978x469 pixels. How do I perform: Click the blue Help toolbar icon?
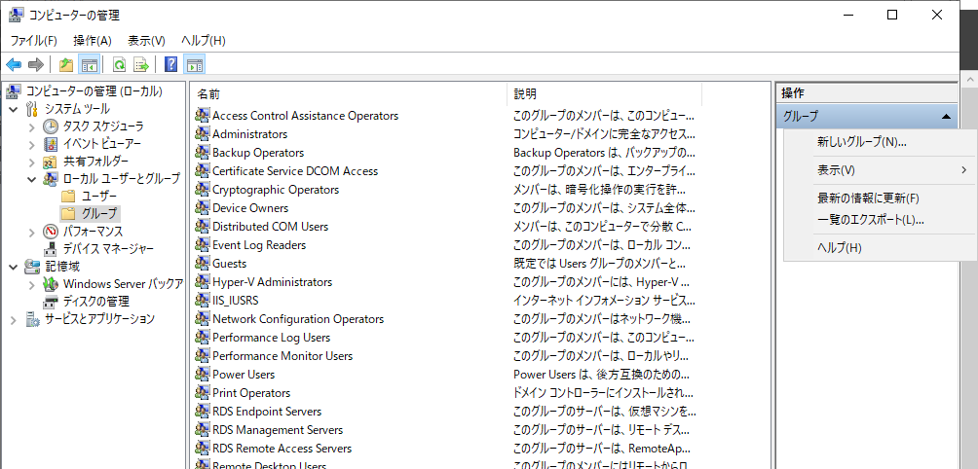[x=170, y=64]
